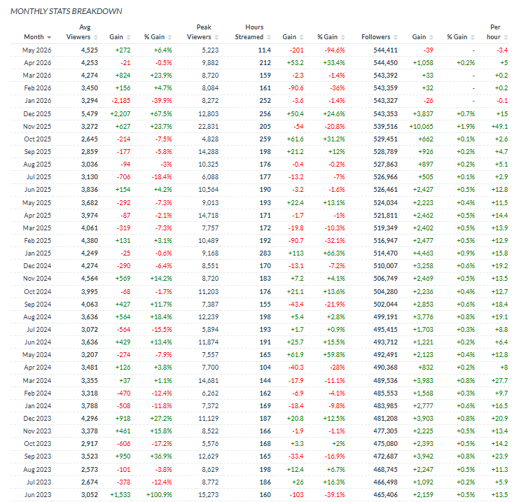Click sort icon beside Avg Viewers % Gain header
521x502 pixels.
coord(169,37)
